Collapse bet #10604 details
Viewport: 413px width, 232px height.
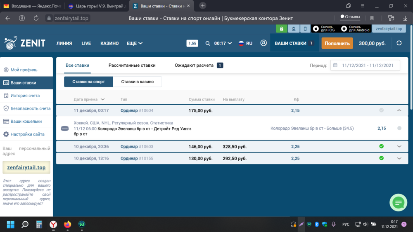pyautogui.click(x=399, y=110)
